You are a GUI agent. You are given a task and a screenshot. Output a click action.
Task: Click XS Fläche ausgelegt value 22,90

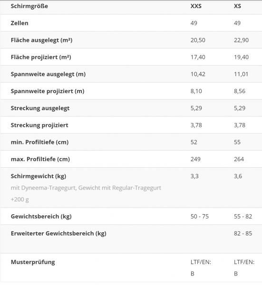point(241,40)
